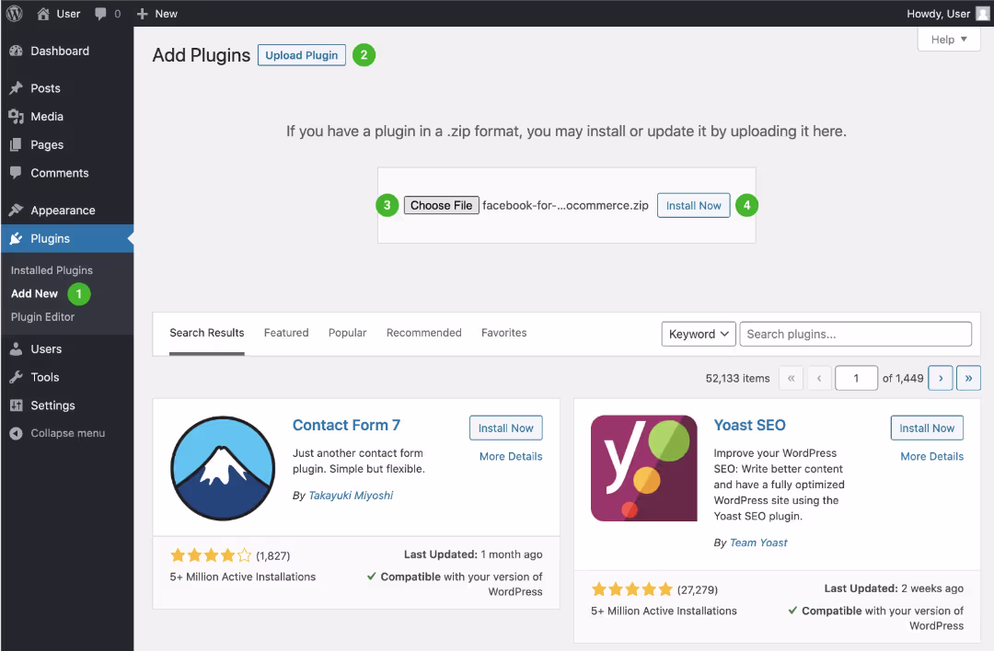The height and width of the screenshot is (651, 994).
Task: Install the uploaded zip with Install Now
Action: click(694, 205)
